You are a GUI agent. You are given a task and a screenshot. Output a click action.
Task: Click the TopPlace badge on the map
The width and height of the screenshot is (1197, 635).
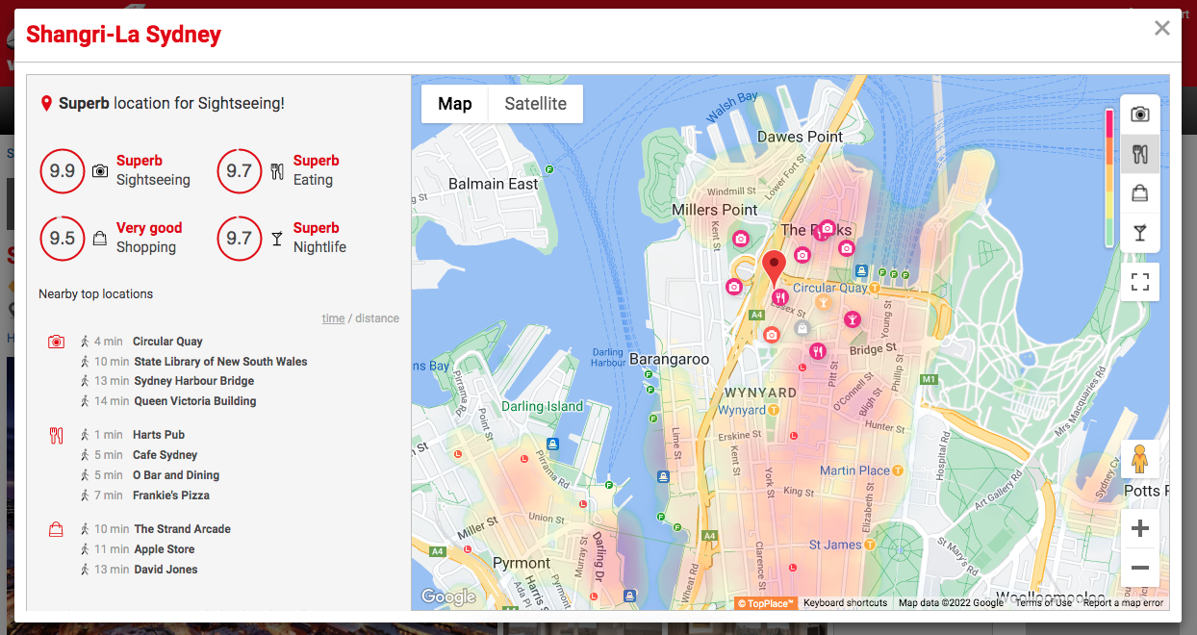[x=766, y=603]
